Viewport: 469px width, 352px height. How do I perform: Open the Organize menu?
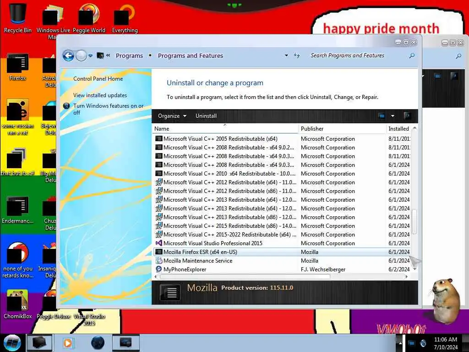172,116
